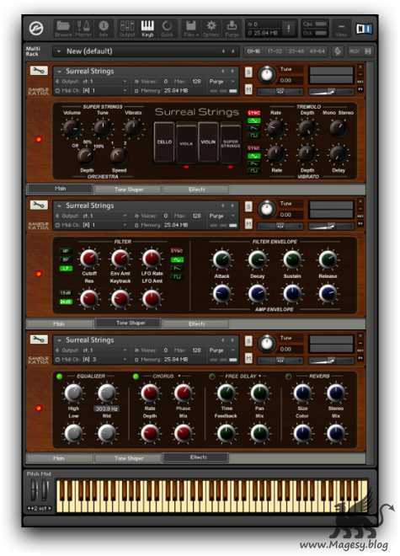
Task: Open the Browse folder icon
Action: tap(63, 29)
